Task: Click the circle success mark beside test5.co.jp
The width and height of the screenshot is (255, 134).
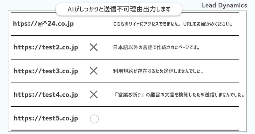Action: [x=94, y=119]
